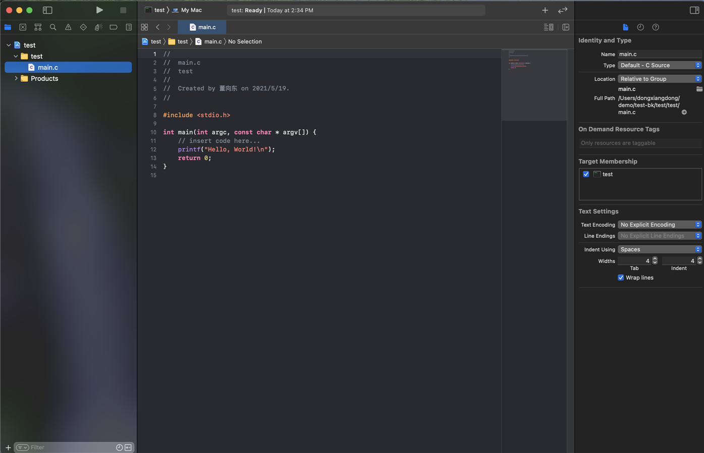Expand the Products group
Image resolution: width=704 pixels, height=453 pixels.
coord(16,79)
